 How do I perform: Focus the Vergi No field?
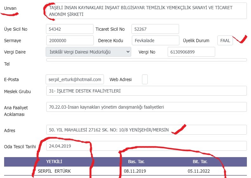[191, 52]
